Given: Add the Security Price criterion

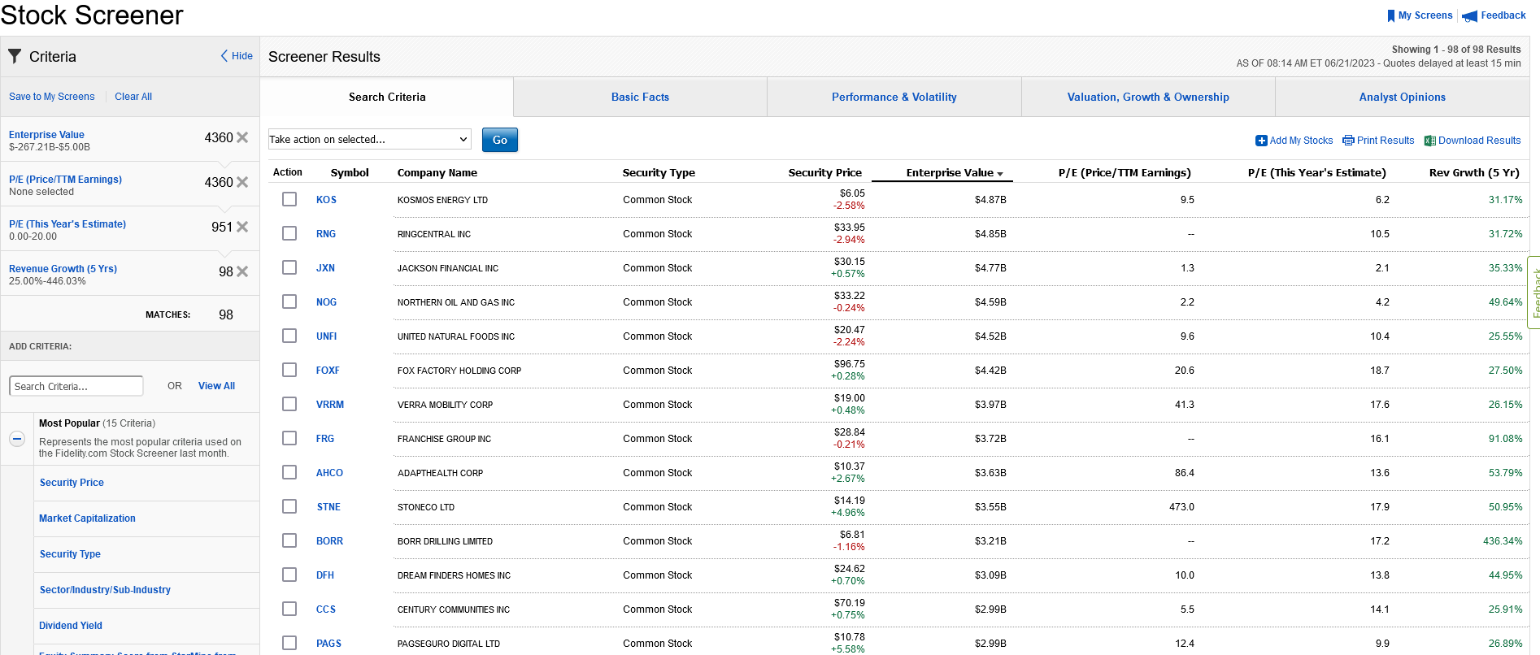Looking at the screenshot, I should (x=72, y=483).
